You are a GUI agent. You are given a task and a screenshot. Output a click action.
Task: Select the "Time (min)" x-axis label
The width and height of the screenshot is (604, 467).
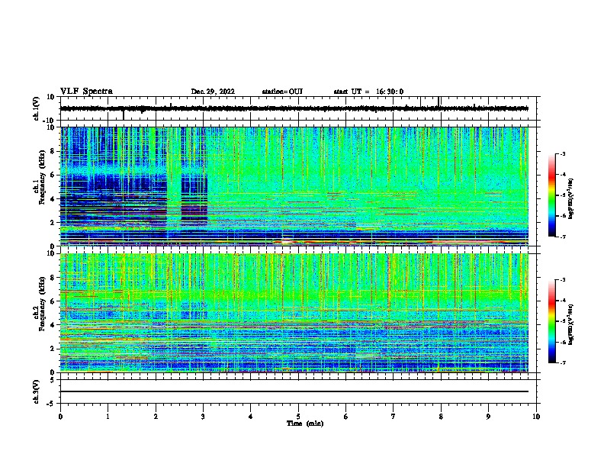pyautogui.click(x=305, y=424)
